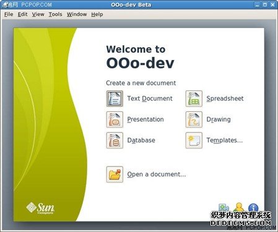Click the Open a document... text
This screenshot has width=278, height=232.
(157, 174)
